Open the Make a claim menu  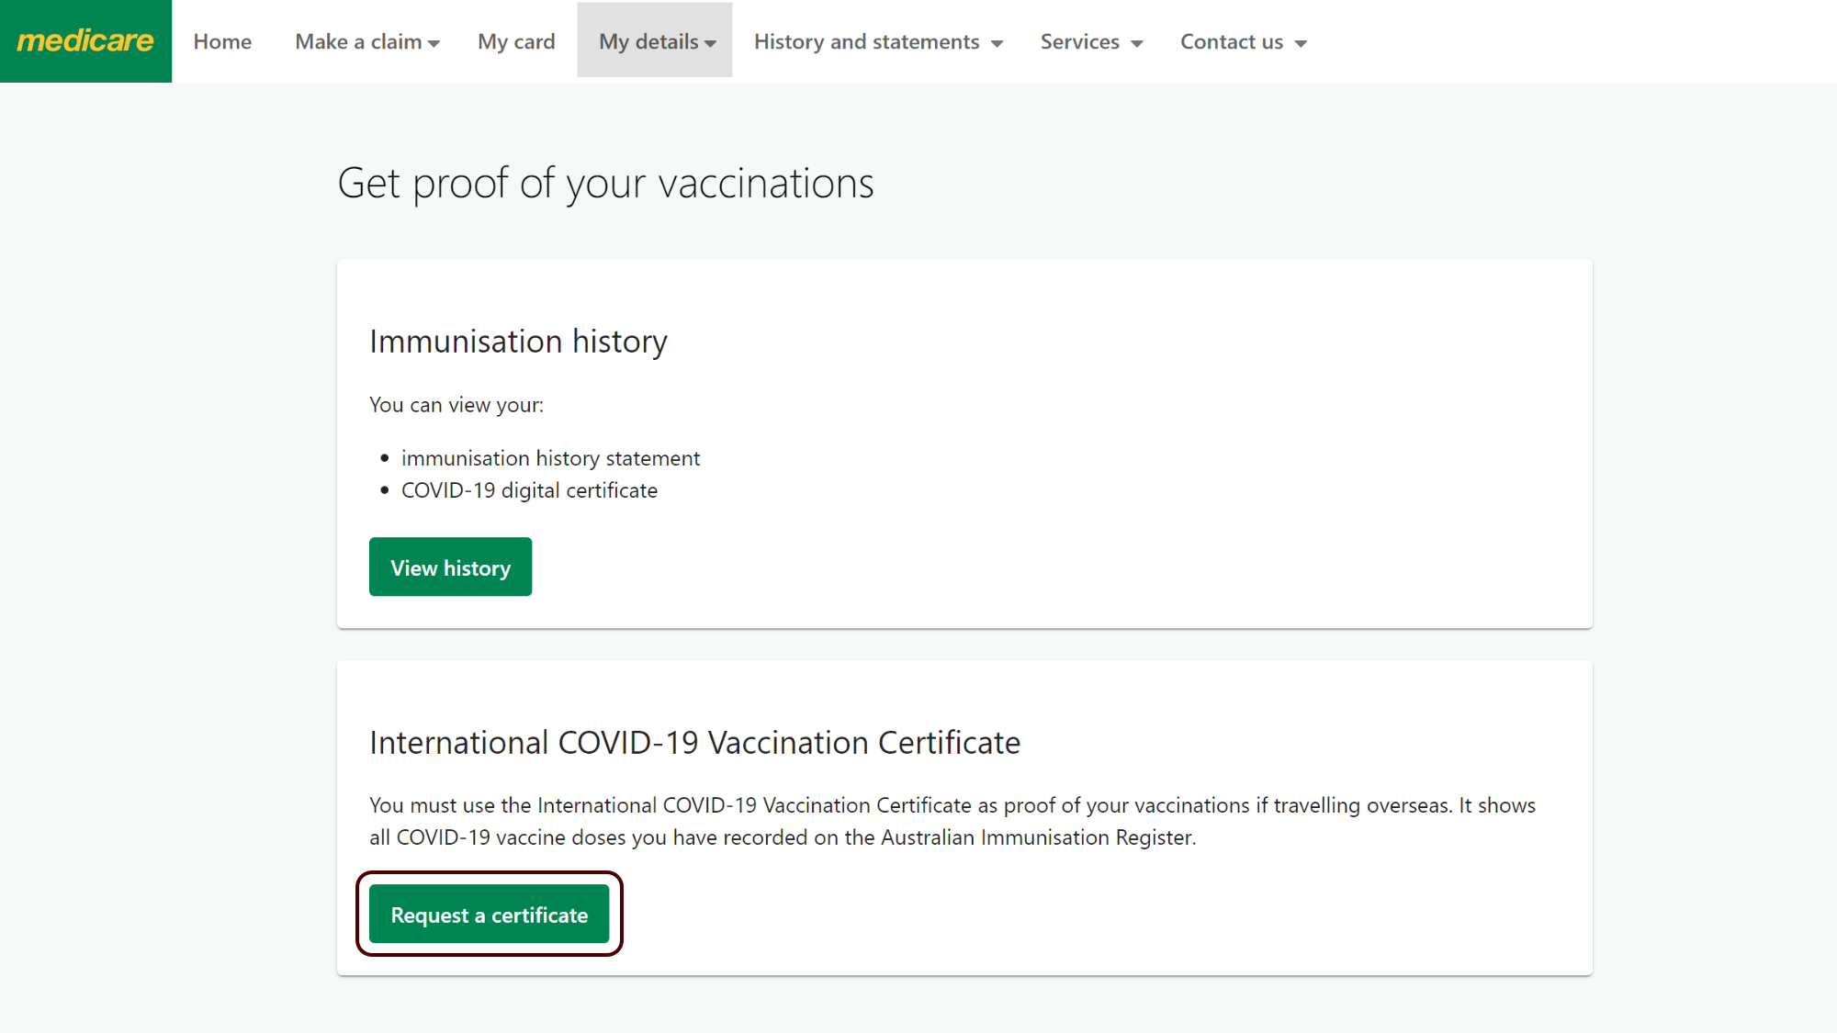(x=367, y=41)
